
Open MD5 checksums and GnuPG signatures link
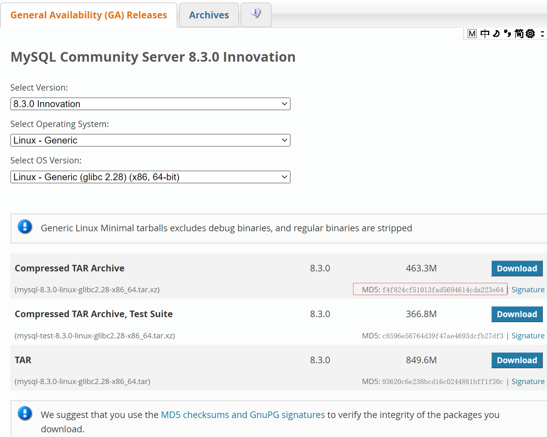[x=243, y=415]
